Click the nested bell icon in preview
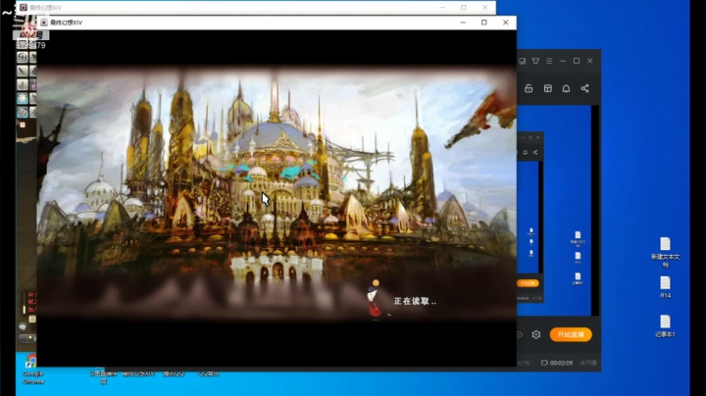This screenshot has height=396, width=706. 525,153
